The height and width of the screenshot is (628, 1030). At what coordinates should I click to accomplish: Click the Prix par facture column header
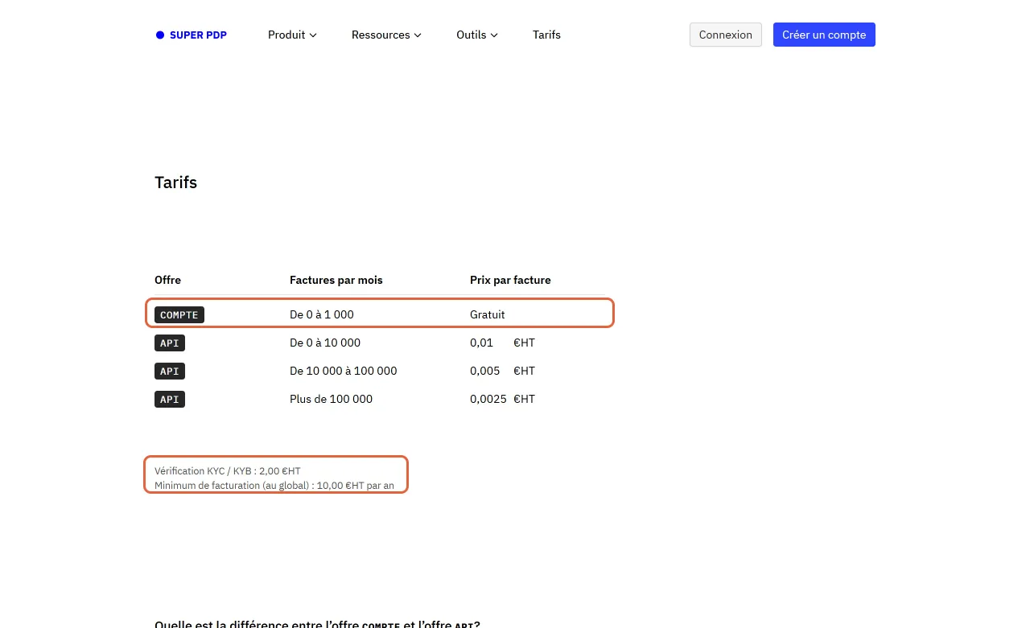pos(510,280)
